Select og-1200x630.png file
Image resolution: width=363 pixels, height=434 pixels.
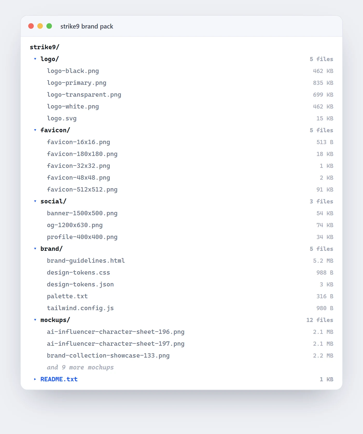click(181, 225)
